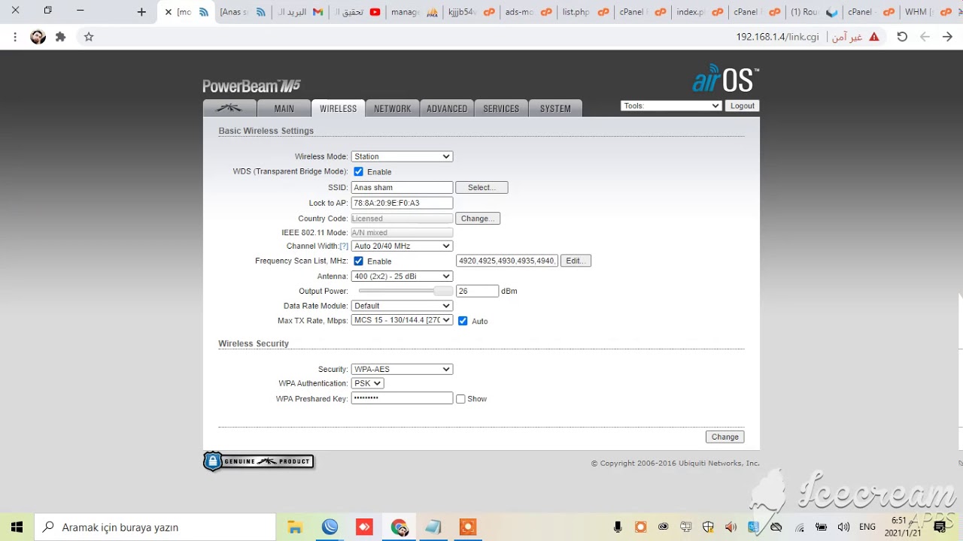
Task: Go to the NETWORK tab
Action: pyautogui.click(x=393, y=108)
